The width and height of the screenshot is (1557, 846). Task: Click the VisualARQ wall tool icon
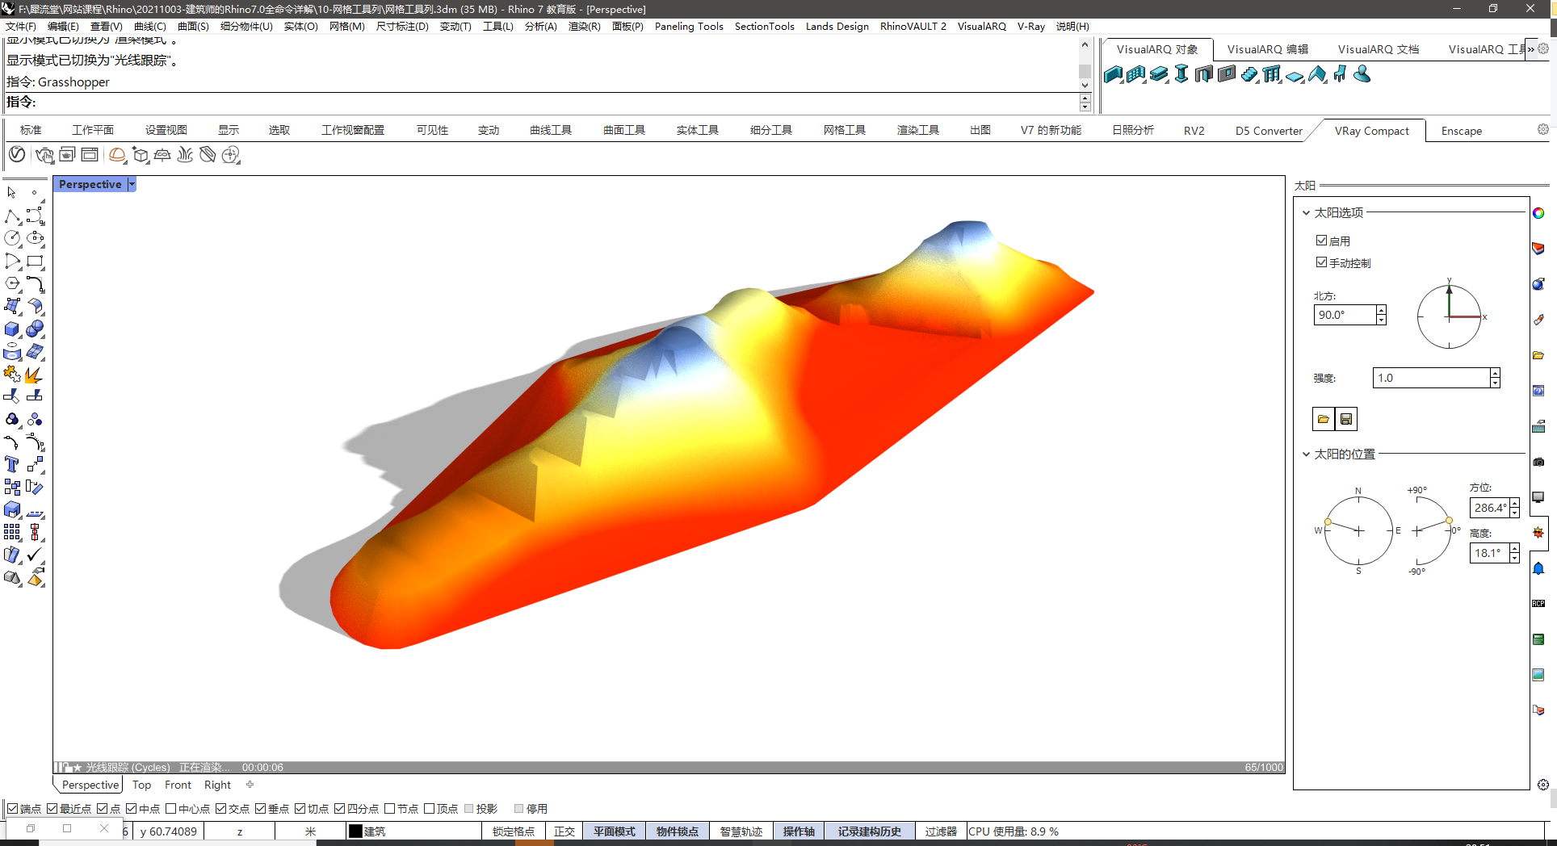pos(1114,74)
